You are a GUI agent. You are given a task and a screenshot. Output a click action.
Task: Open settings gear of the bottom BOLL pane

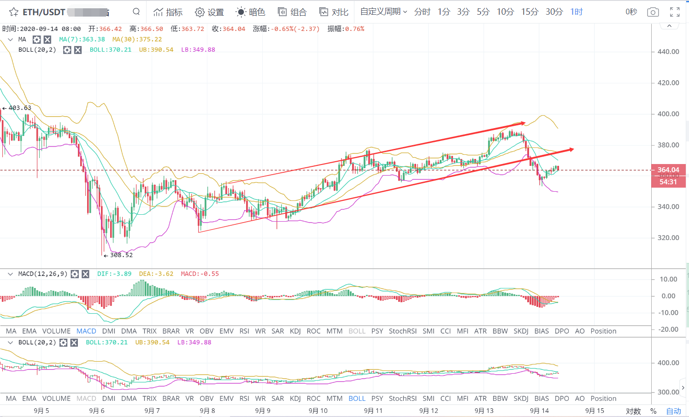64,343
